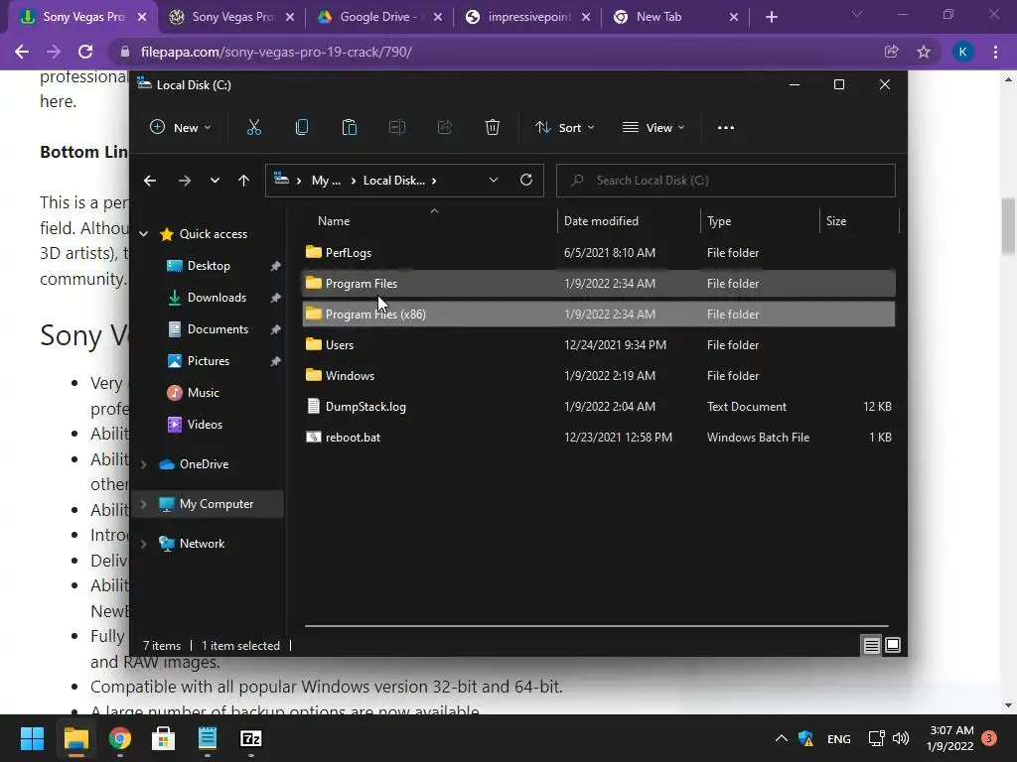Switch to details view in status bar
This screenshot has width=1017, height=762.
871,645
